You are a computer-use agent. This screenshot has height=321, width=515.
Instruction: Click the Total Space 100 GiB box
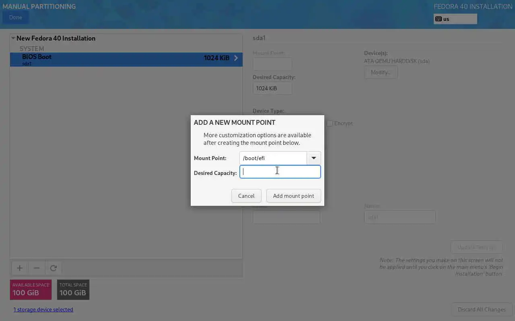tap(73, 290)
